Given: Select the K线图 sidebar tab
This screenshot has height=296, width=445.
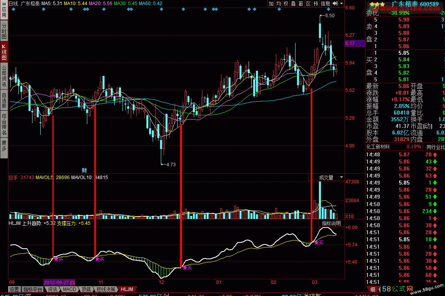Looking at the screenshot, I should [x=4, y=52].
